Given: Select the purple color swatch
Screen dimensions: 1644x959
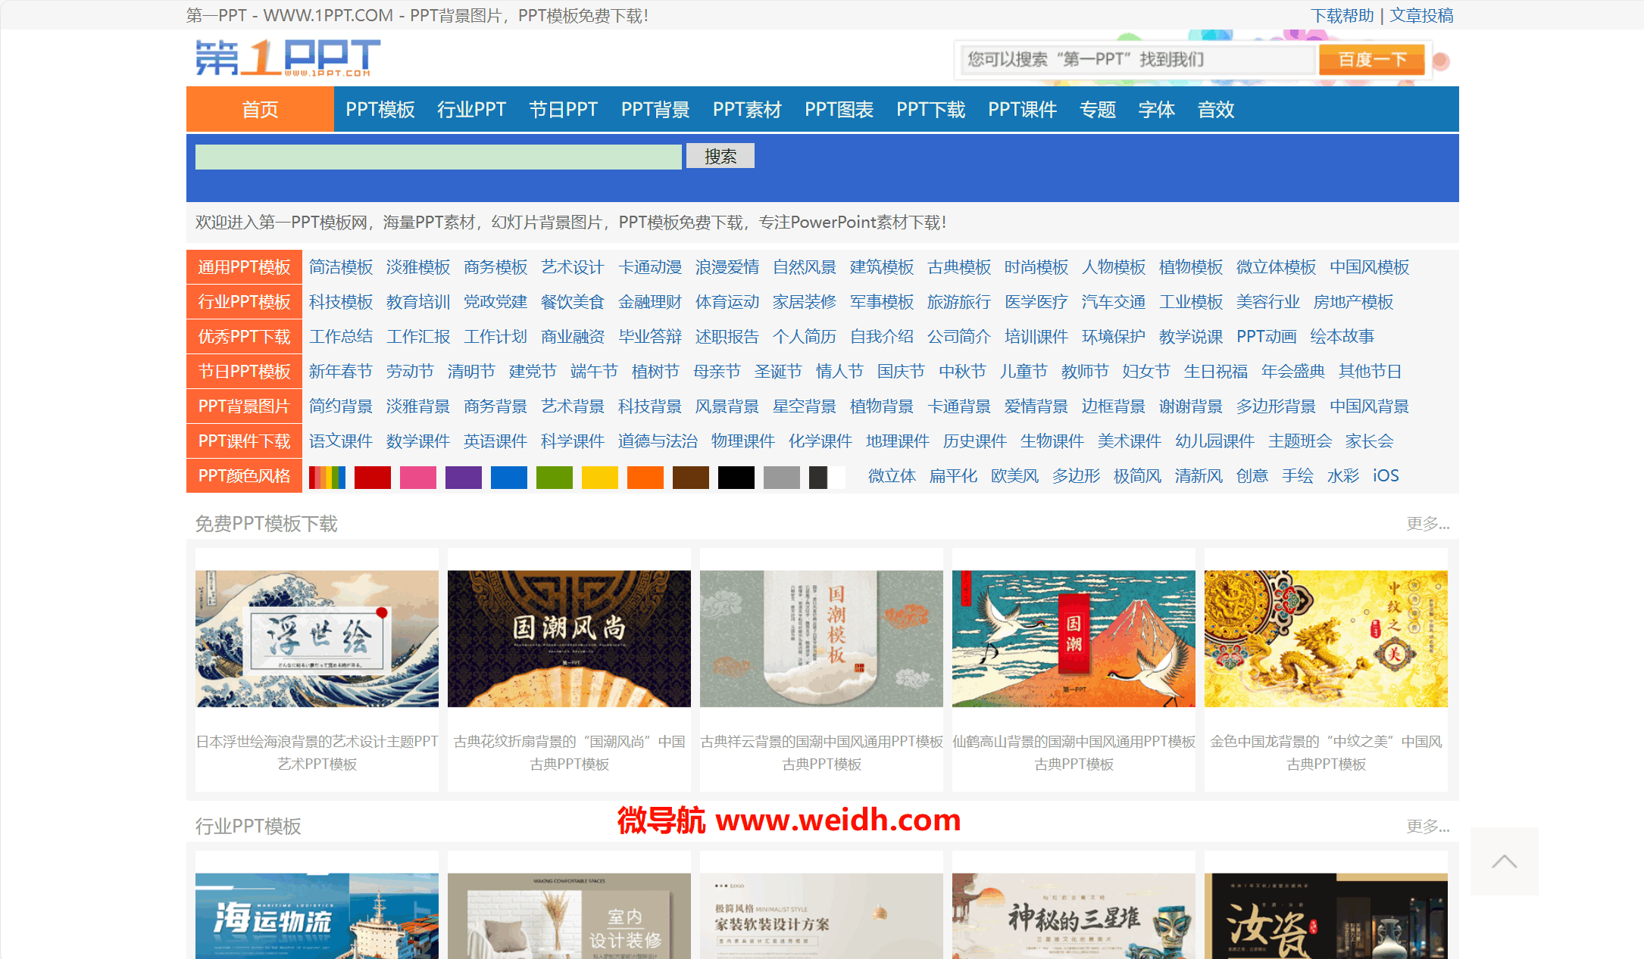Looking at the screenshot, I should point(464,477).
